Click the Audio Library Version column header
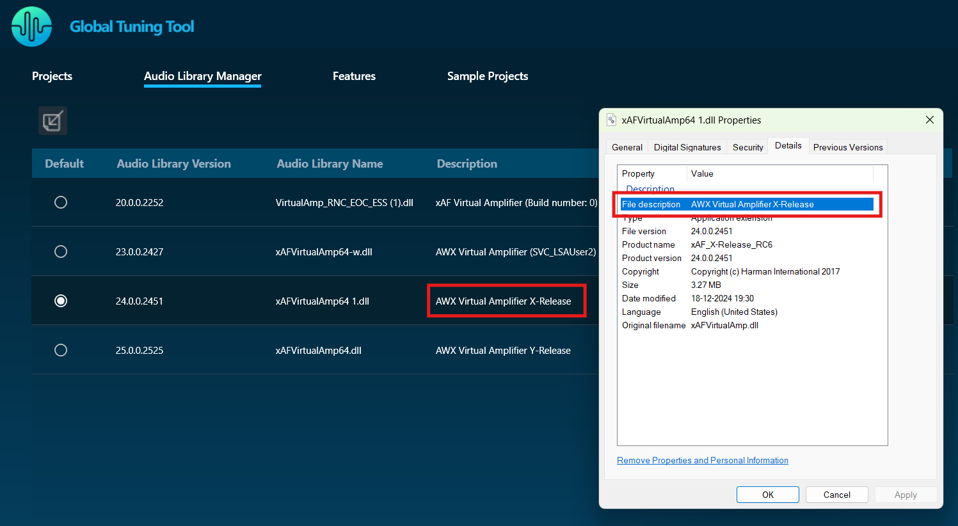The height and width of the screenshot is (526, 958). [x=173, y=164]
